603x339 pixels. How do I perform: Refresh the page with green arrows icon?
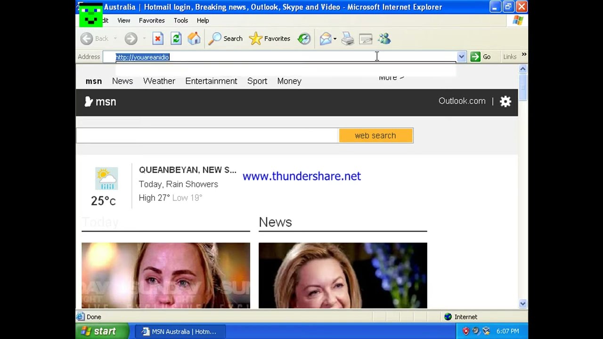point(176,39)
